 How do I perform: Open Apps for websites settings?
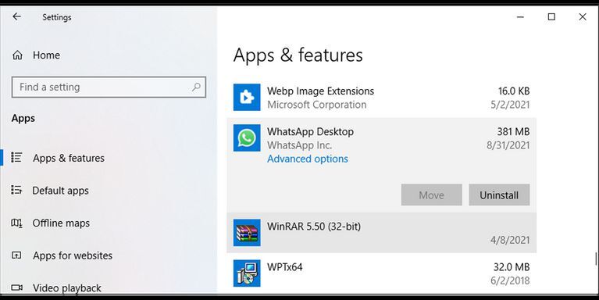[x=73, y=255]
